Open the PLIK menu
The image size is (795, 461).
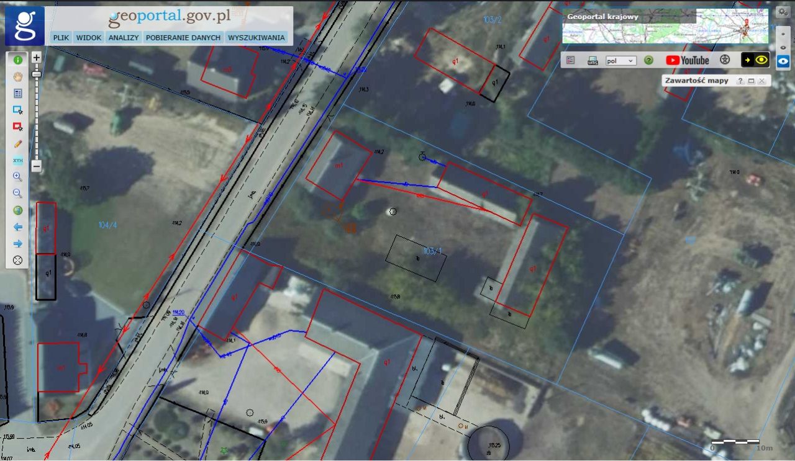[61, 37]
